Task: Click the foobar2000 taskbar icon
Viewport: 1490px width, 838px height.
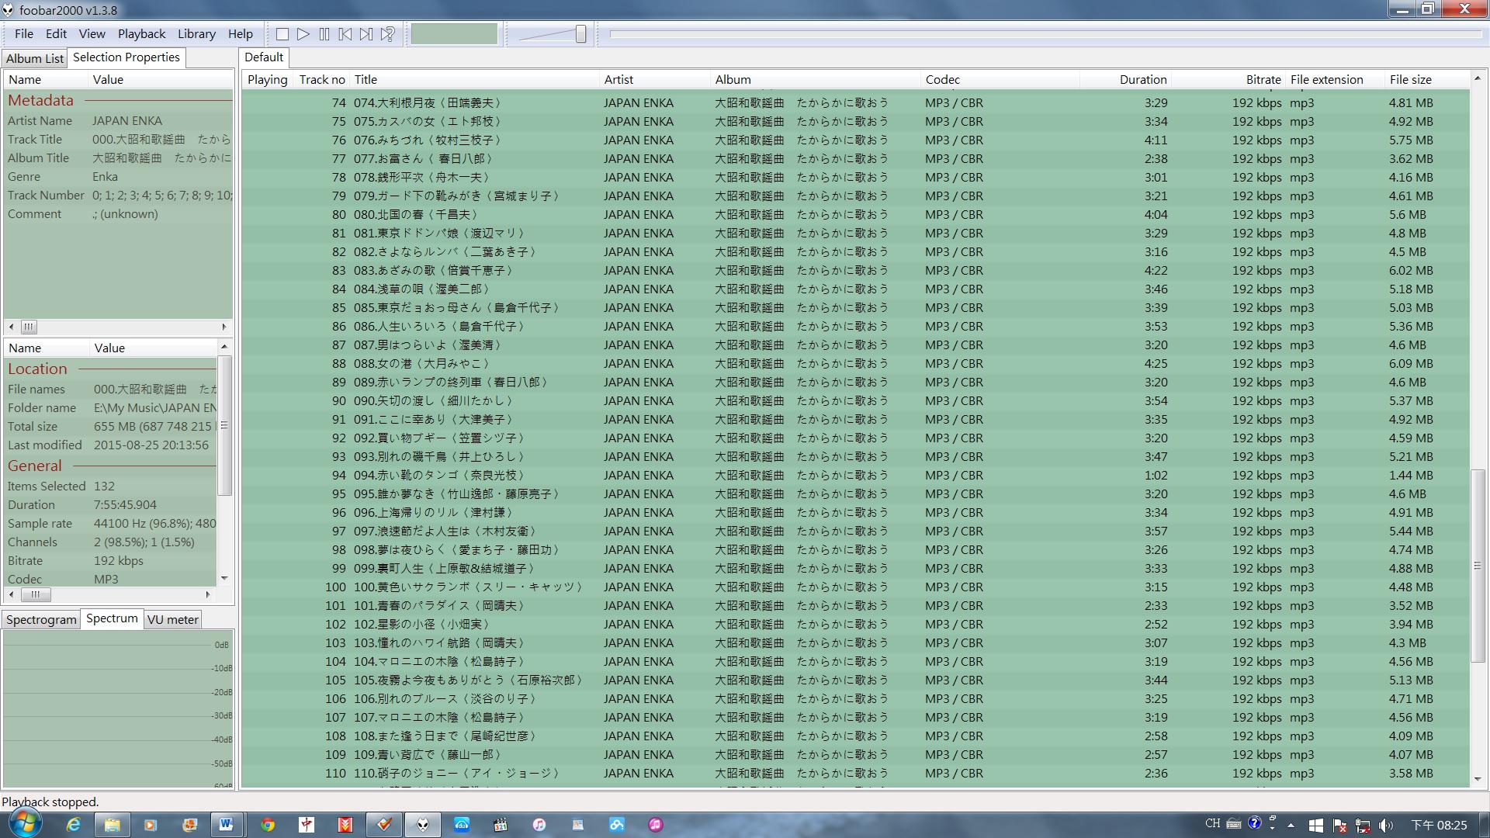Action: pyautogui.click(x=421, y=824)
